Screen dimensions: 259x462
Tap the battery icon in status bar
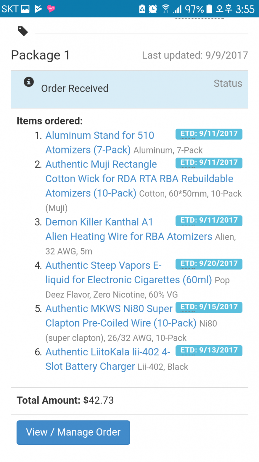pyautogui.click(x=209, y=9)
